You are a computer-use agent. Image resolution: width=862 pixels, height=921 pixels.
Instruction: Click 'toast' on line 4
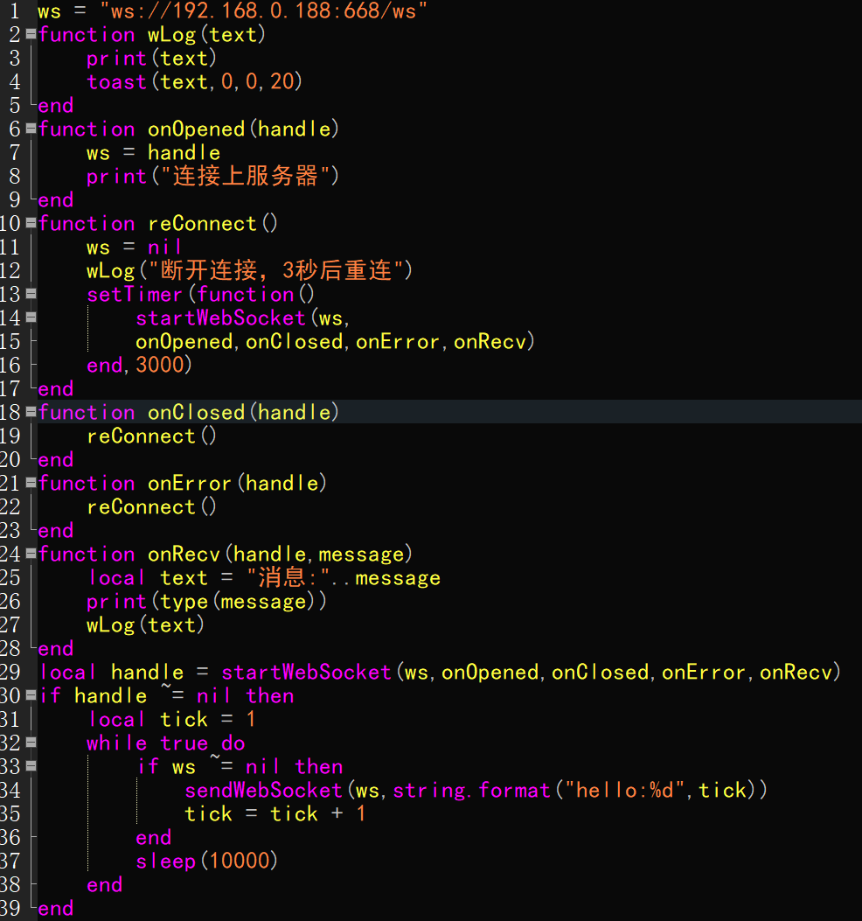coord(116,81)
